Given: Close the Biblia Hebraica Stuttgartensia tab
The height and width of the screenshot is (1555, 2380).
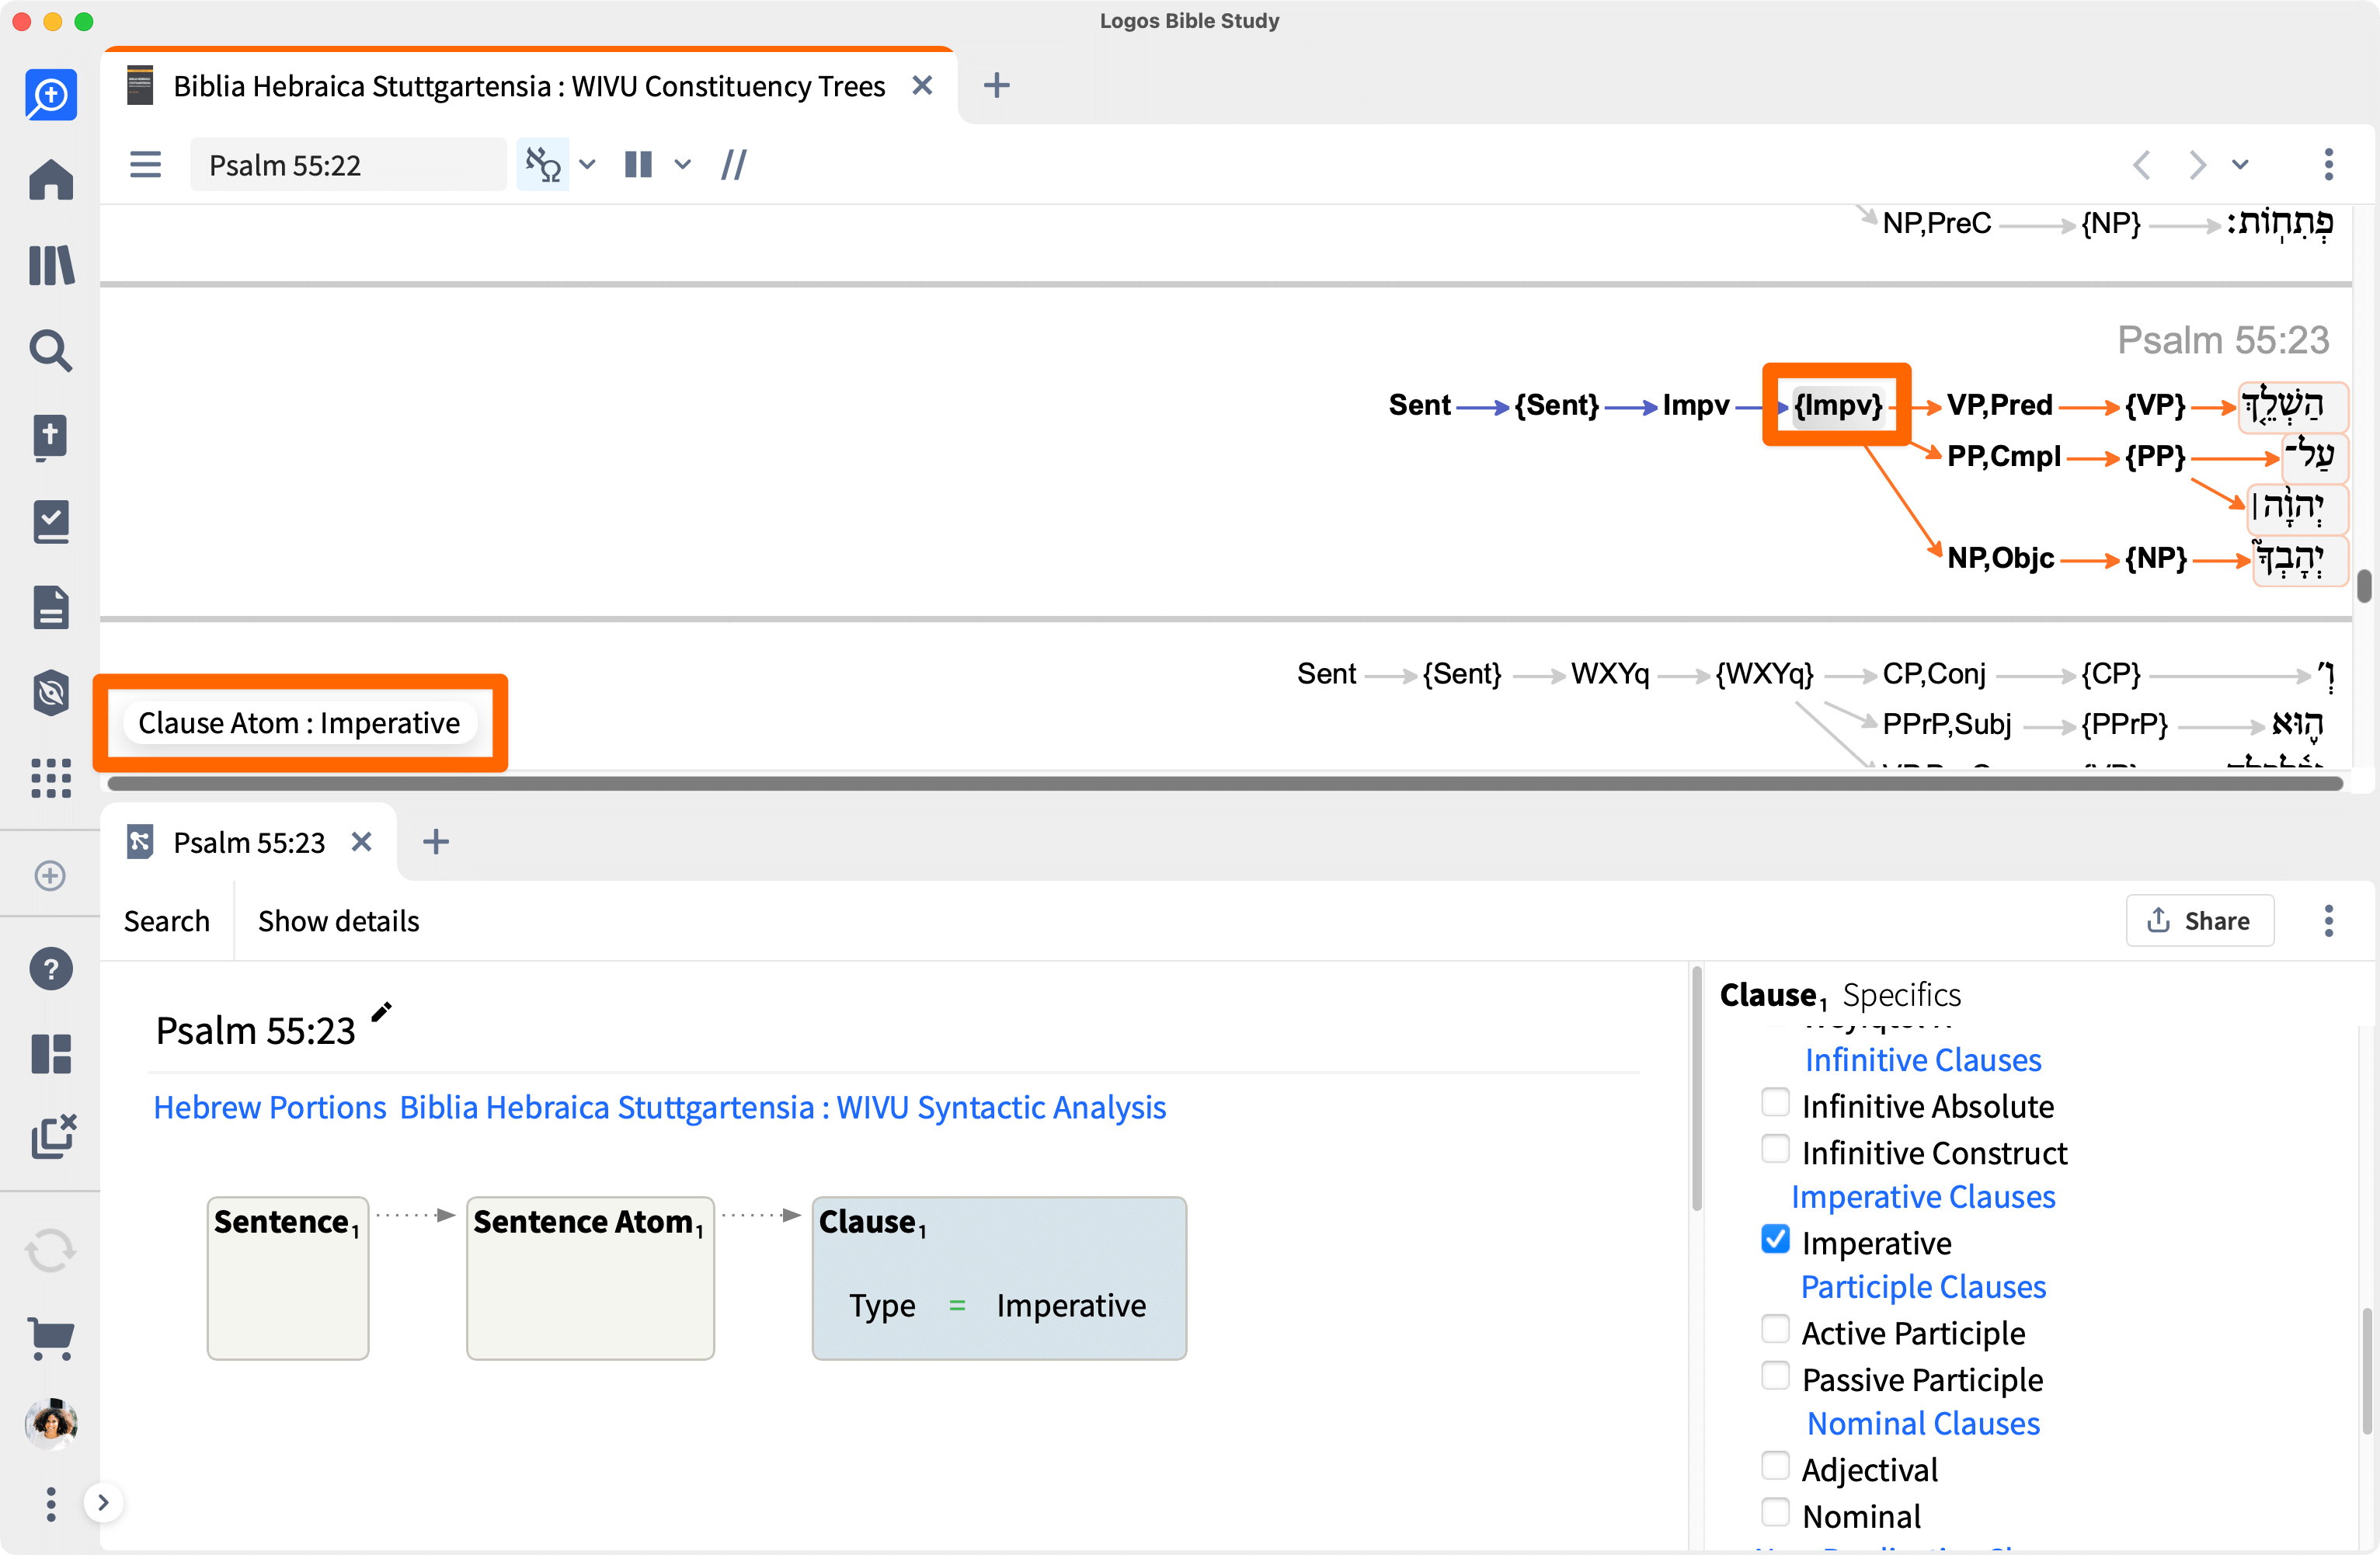Looking at the screenshot, I should [x=922, y=86].
